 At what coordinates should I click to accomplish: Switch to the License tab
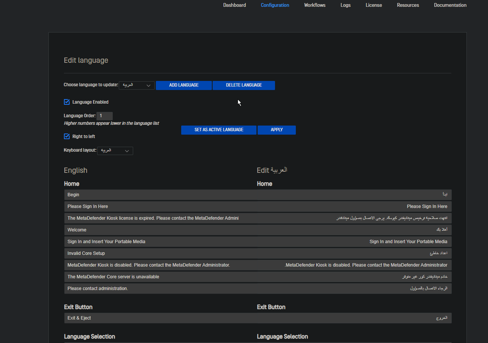click(374, 5)
